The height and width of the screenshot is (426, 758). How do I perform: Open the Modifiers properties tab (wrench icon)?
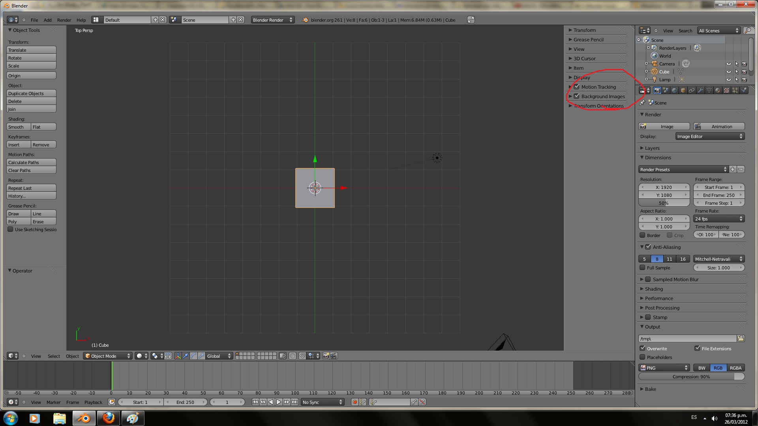tap(700, 90)
